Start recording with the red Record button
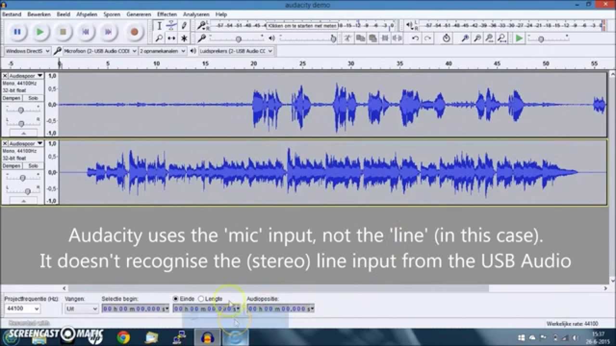 pyautogui.click(x=134, y=32)
